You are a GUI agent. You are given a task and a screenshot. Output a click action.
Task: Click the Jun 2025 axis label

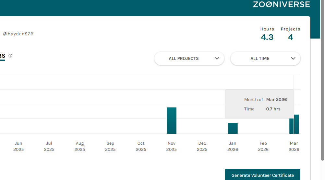coord(18,146)
